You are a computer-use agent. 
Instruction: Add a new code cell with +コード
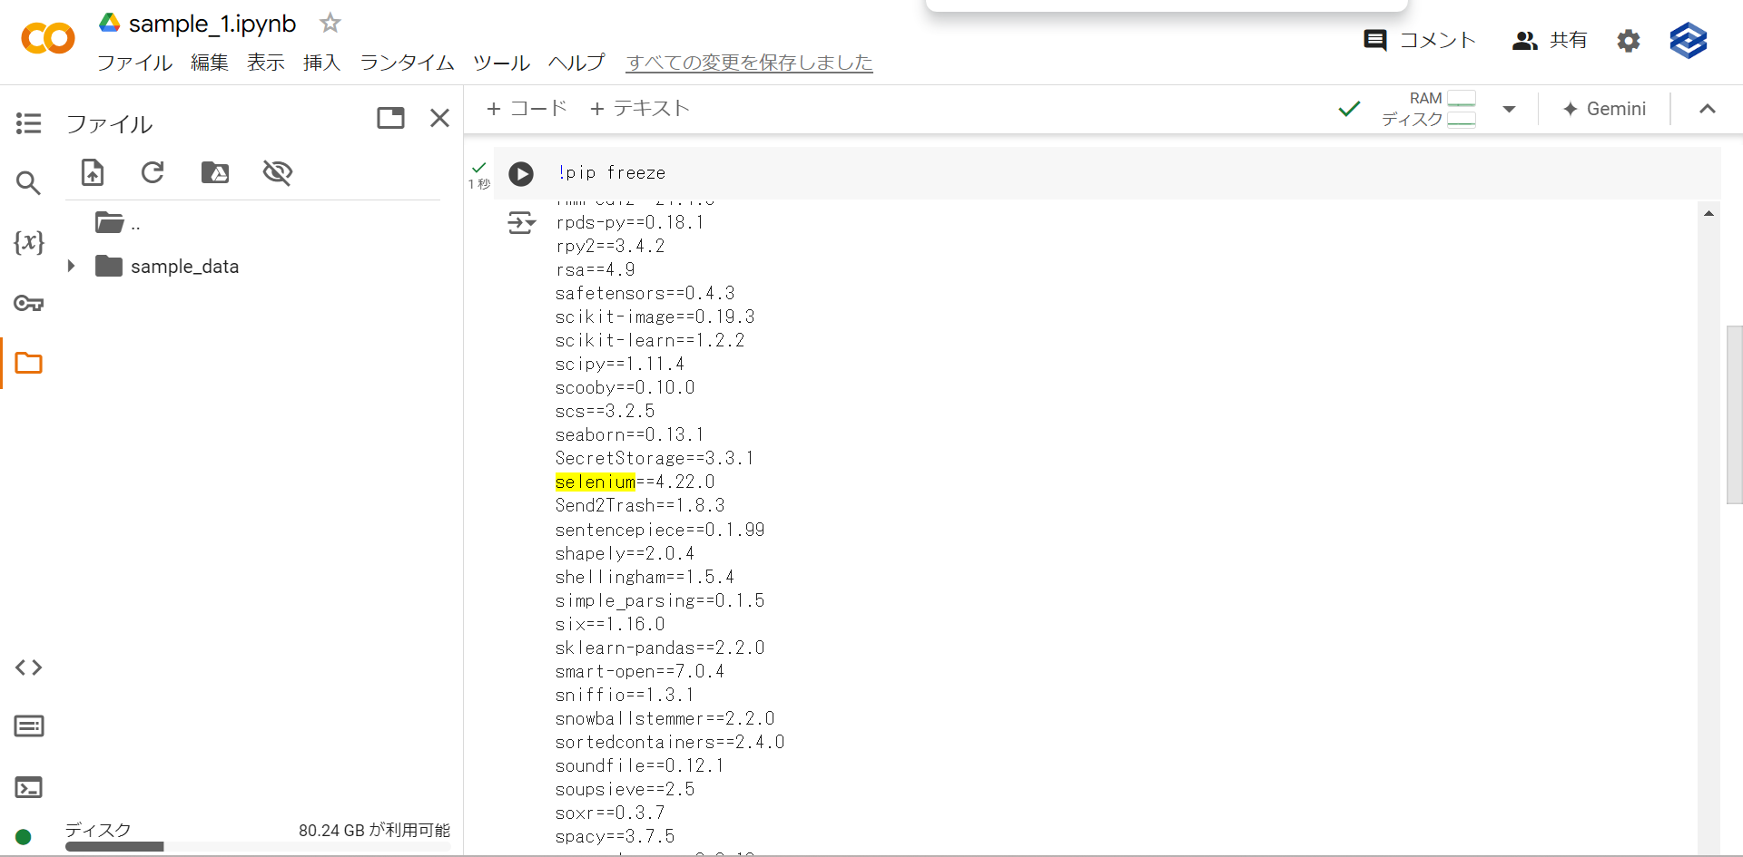527,108
